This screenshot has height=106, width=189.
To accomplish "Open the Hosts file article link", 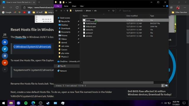I will [21, 37].
